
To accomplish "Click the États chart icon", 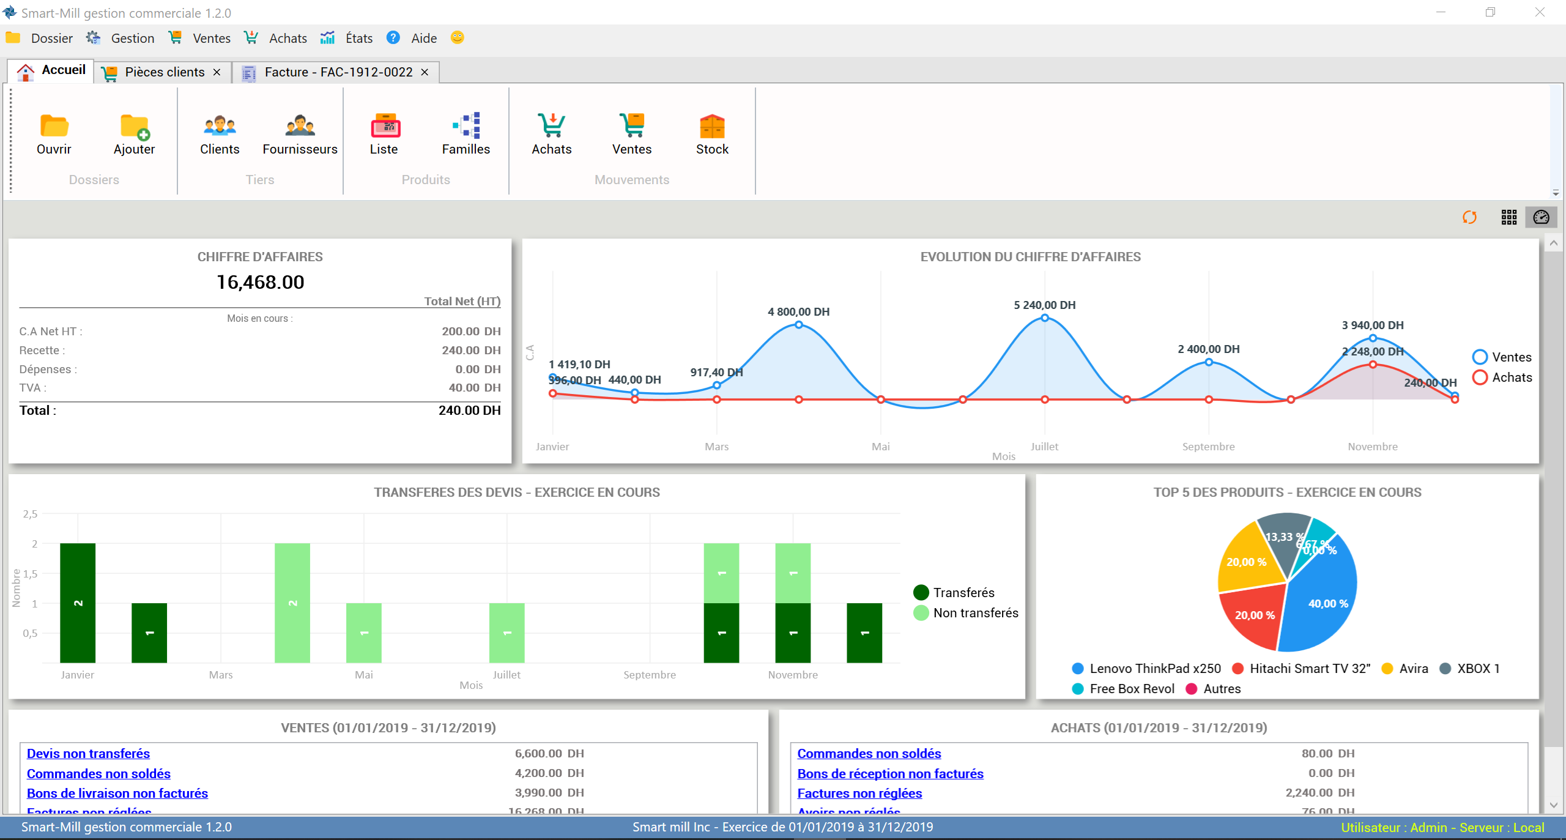I will point(327,38).
